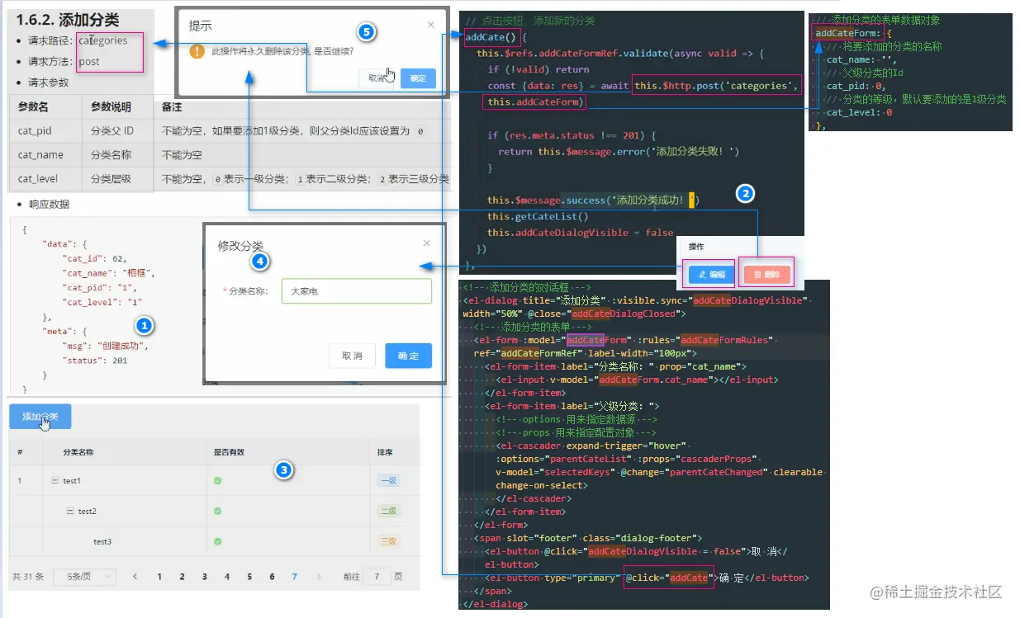This screenshot has width=1020, height=618.
Task: Confirm deletion with 确定 in 提示 dialog
Action: point(418,78)
